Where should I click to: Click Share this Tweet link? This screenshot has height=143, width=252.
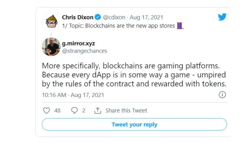point(126,110)
